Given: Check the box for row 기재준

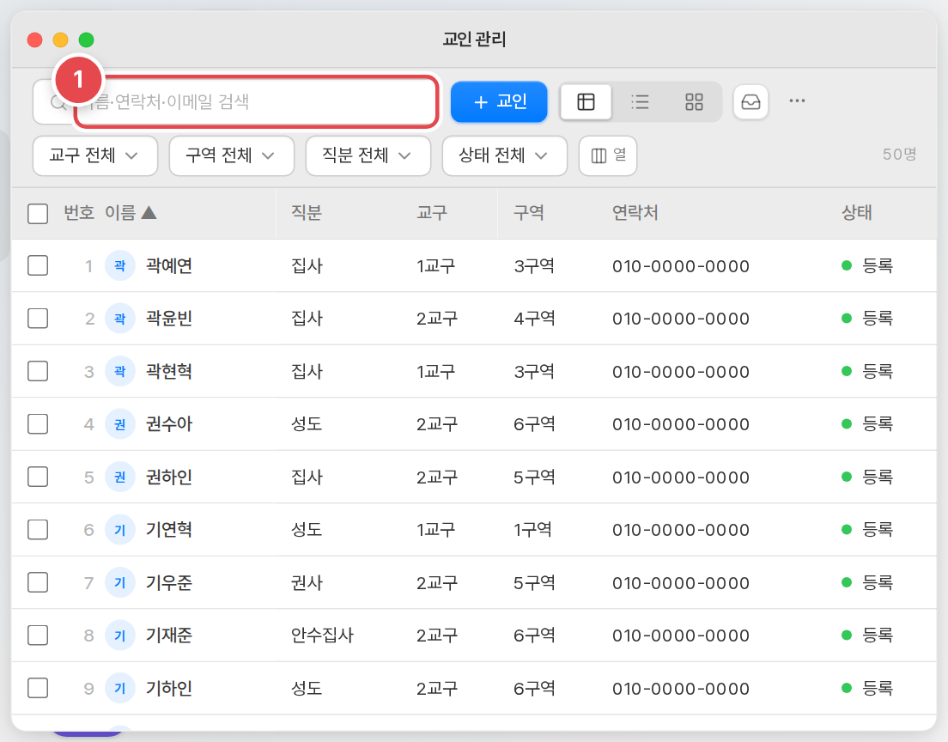Looking at the screenshot, I should [x=38, y=635].
